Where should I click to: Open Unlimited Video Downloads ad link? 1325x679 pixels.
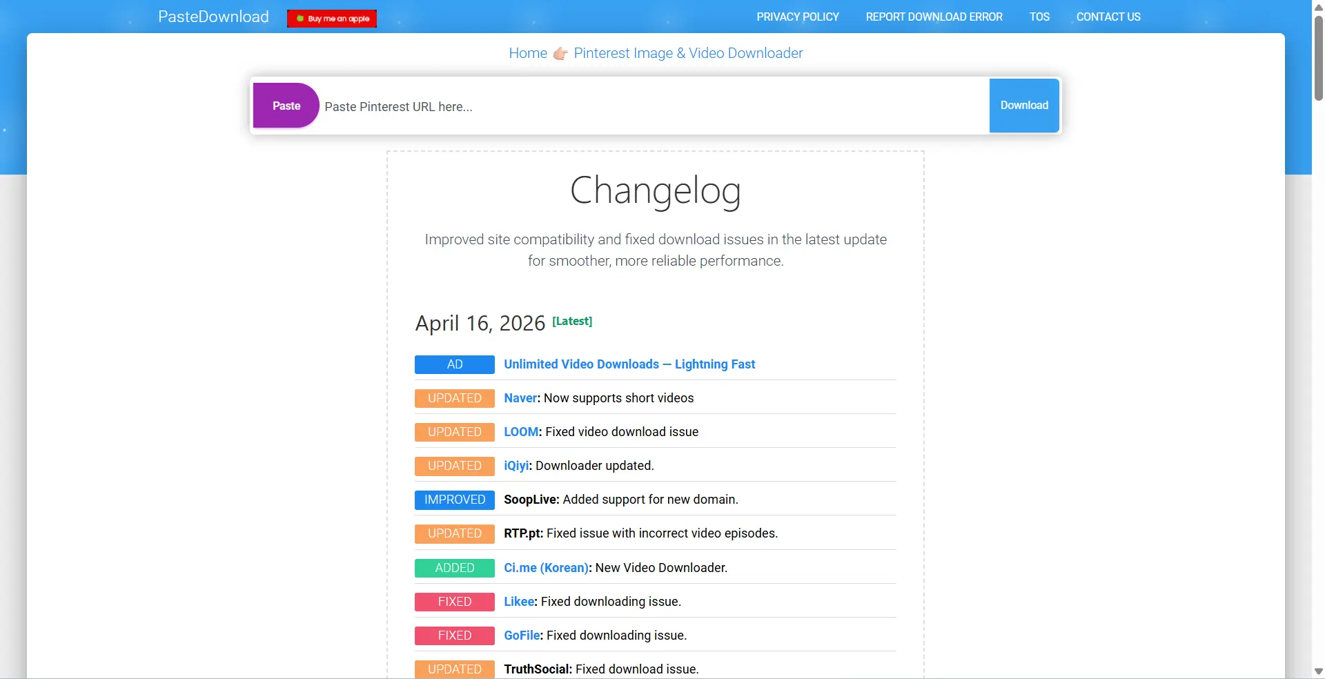pyautogui.click(x=629, y=364)
